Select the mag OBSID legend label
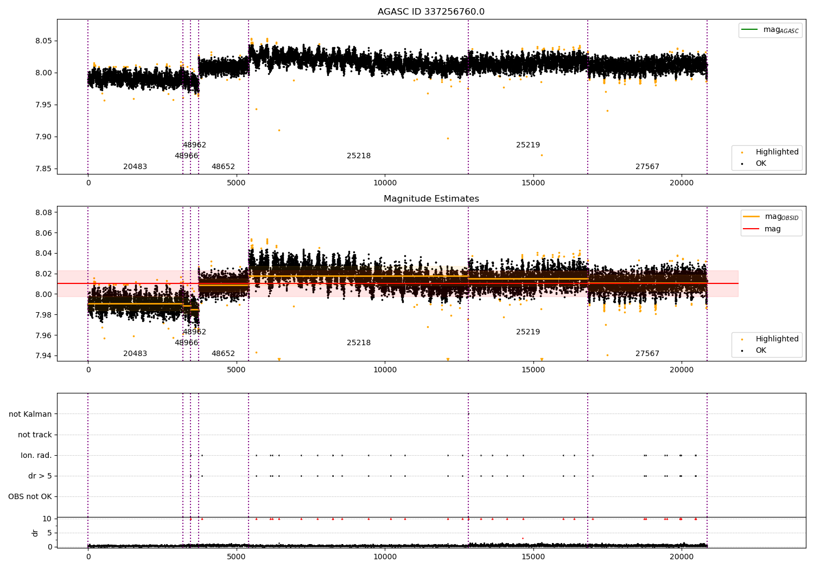 (x=781, y=217)
